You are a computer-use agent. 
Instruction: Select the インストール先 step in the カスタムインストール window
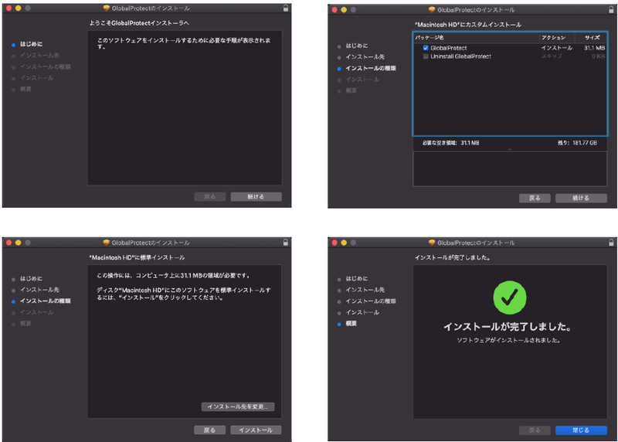point(365,56)
